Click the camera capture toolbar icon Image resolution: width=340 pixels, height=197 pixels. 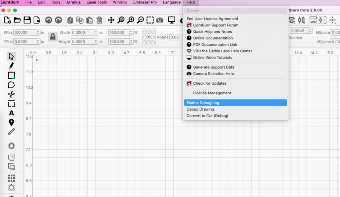coord(160,20)
